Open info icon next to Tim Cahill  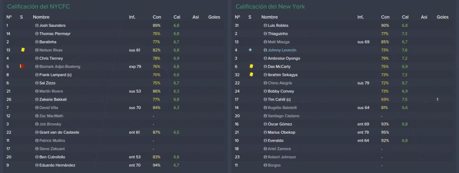point(265,100)
